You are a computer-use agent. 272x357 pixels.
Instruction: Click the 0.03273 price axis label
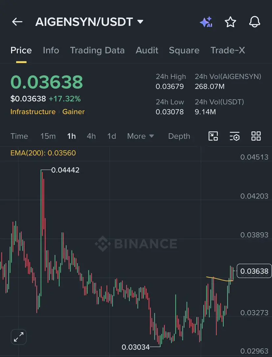[x=254, y=313]
